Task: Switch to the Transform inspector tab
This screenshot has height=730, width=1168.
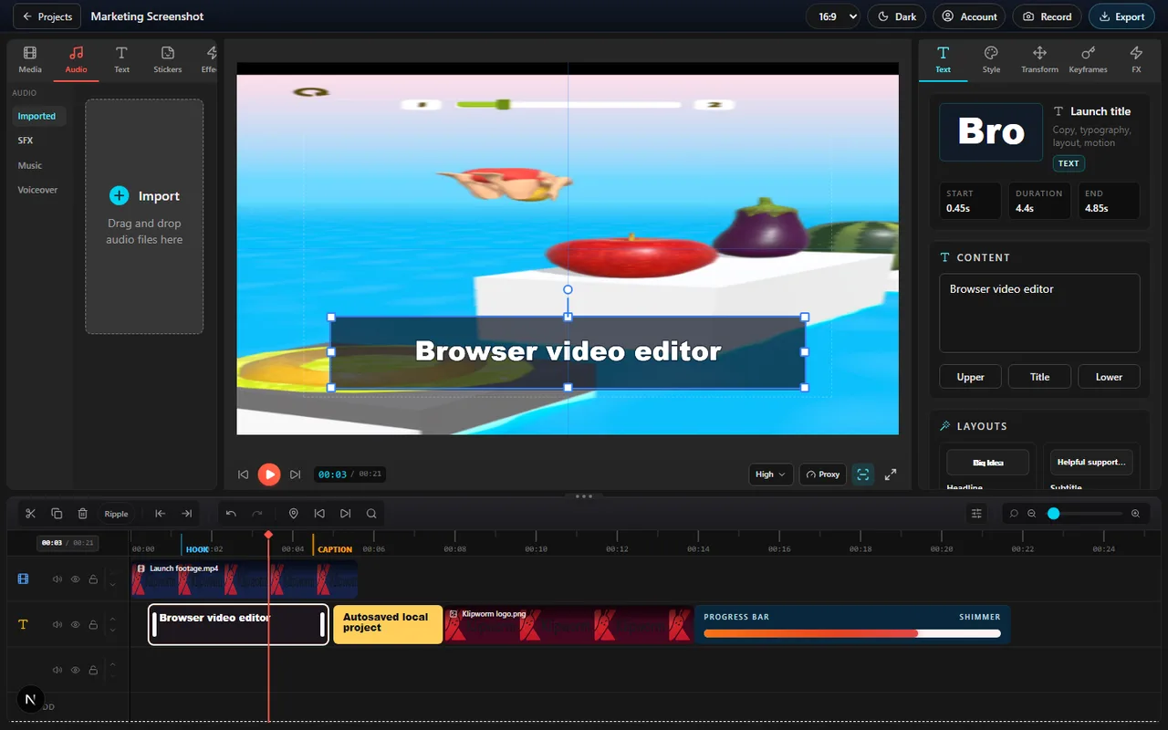Action: point(1039,59)
